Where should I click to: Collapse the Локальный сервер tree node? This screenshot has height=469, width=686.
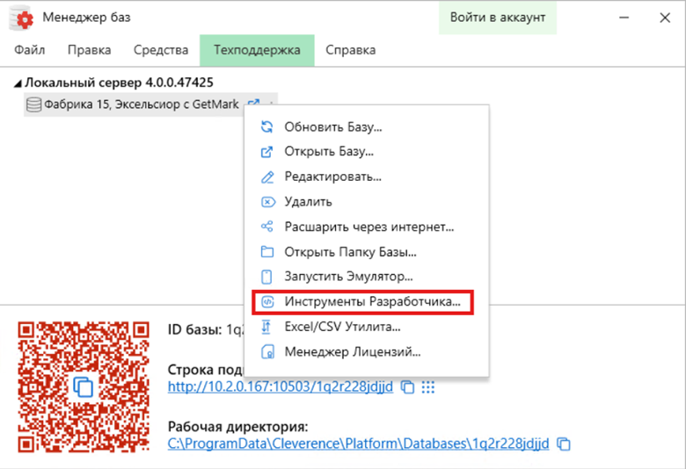pyautogui.click(x=18, y=83)
